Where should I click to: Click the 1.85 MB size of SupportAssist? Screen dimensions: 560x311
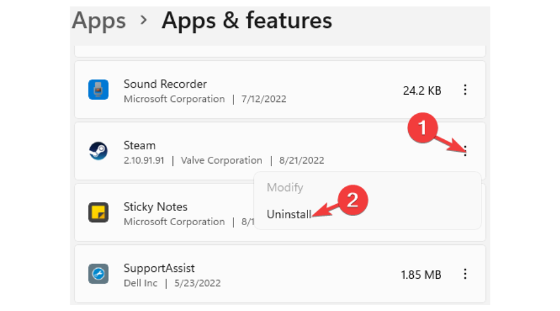pyautogui.click(x=421, y=275)
